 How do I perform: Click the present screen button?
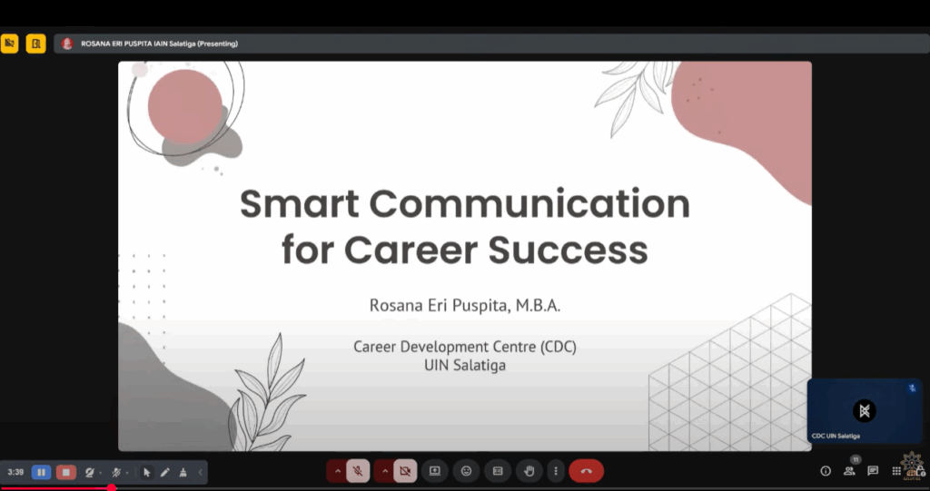coord(435,471)
